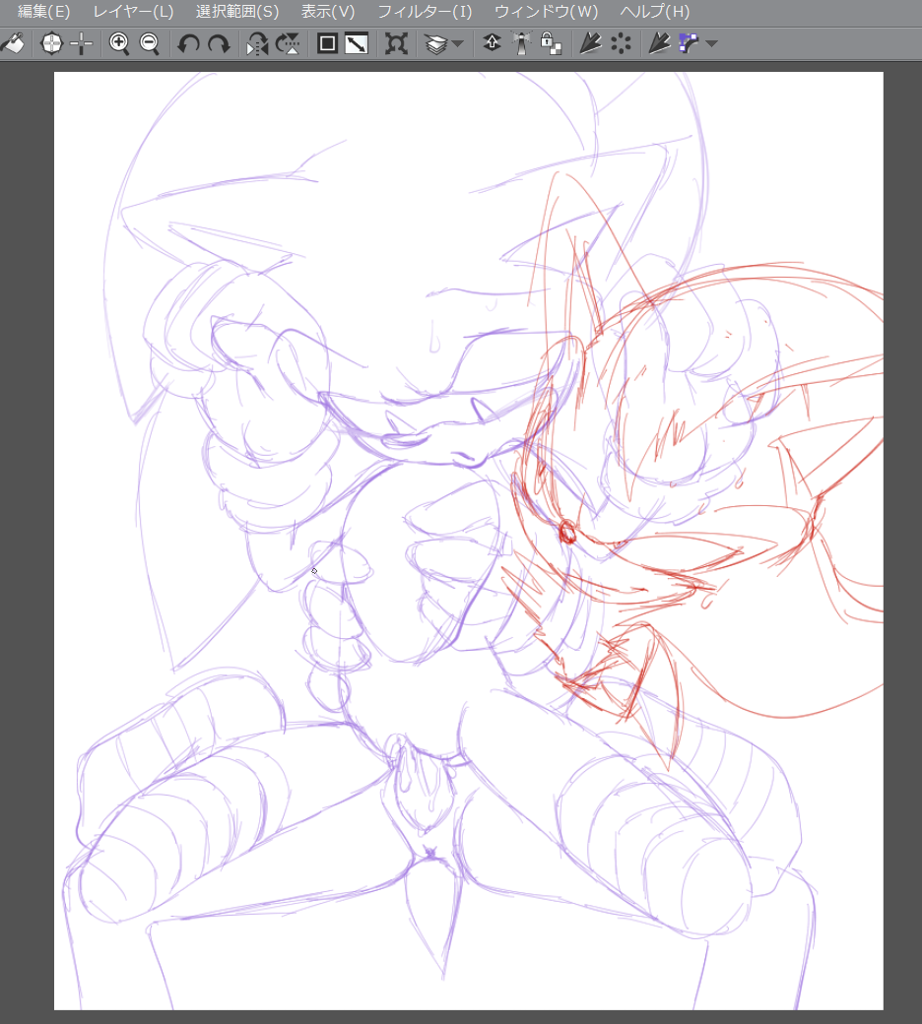Rotate canvas left with counterclockwise arrow
Viewport: 922px width, 1024px height.
pyautogui.click(x=189, y=43)
